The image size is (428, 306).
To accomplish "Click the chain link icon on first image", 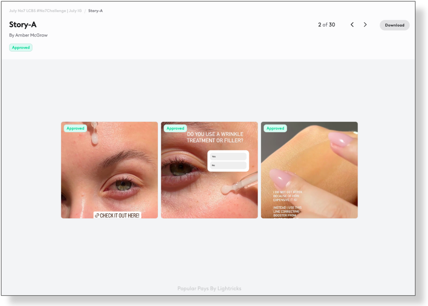I will click(x=97, y=216).
